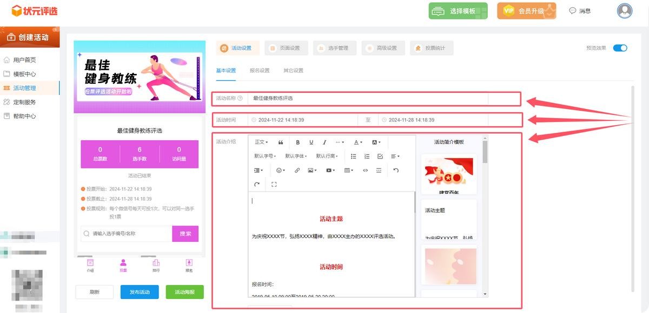Screen dimensions: 649x313
Task: Apply underline formatting in the editor
Action: (311, 142)
